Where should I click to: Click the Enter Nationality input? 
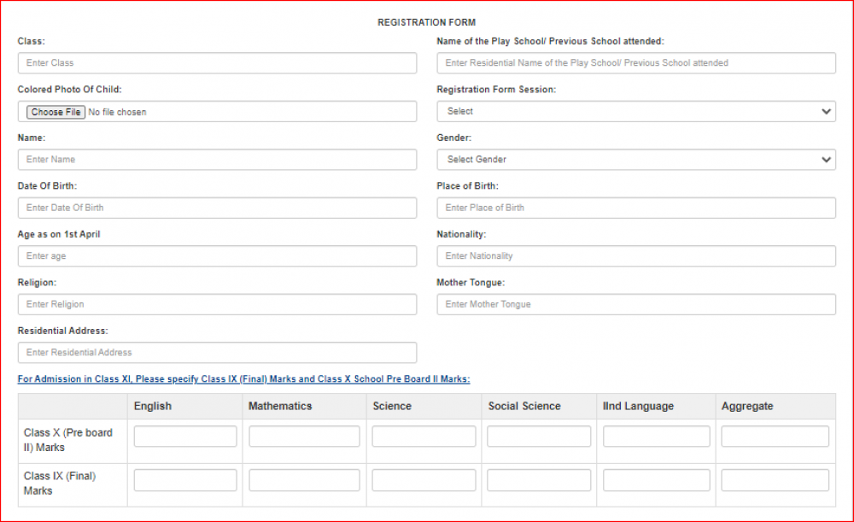coord(635,256)
